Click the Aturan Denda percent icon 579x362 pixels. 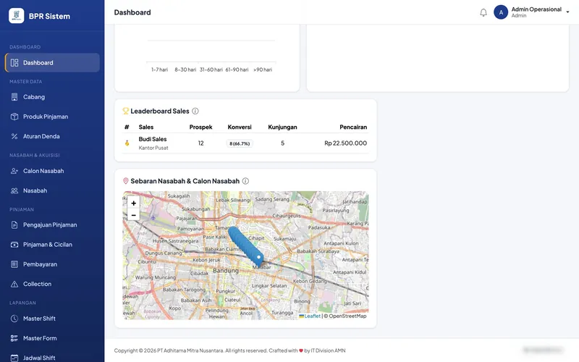(14, 136)
